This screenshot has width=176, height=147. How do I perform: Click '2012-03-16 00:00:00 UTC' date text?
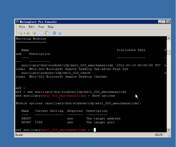tap(139, 65)
